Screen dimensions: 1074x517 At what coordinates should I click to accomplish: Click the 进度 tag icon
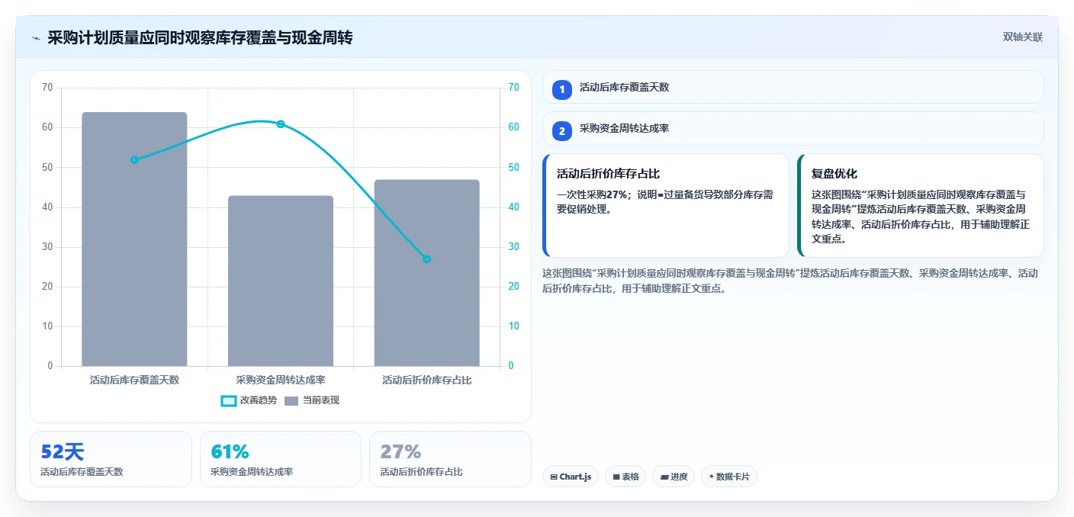(x=664, y=477)
